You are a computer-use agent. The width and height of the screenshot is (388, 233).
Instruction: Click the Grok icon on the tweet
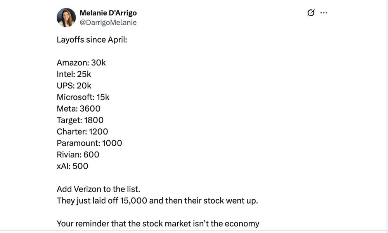pyautogui.click(x=310, y=13)
